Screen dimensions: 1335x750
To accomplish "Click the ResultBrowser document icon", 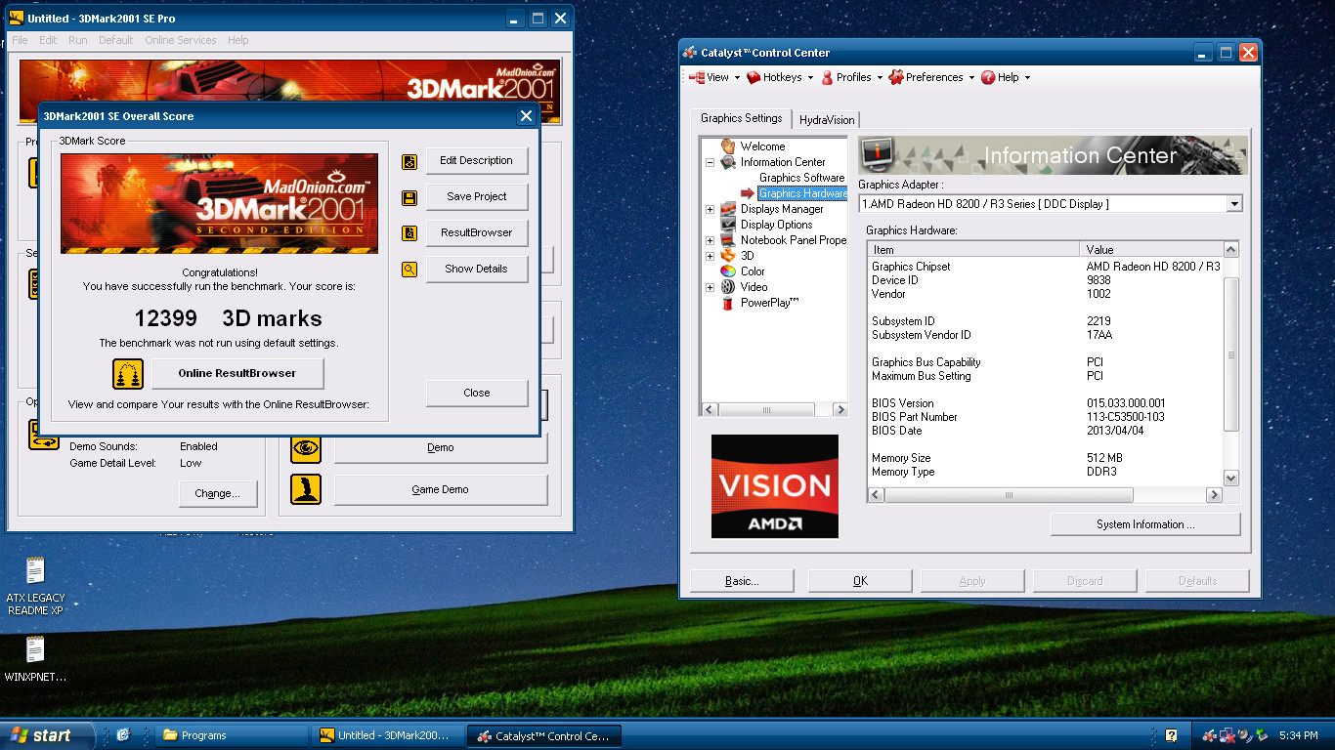I will point(409,233).
